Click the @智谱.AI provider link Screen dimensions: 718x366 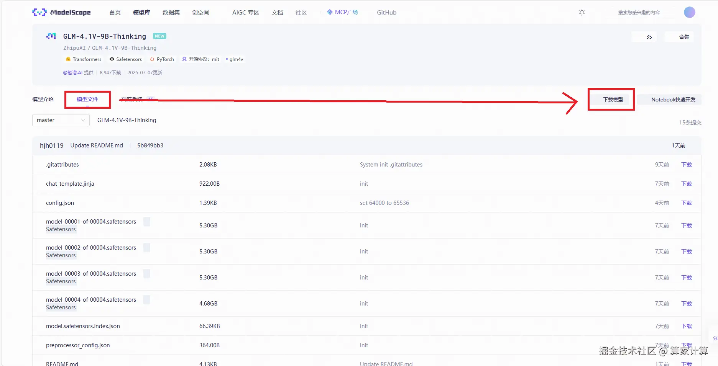[x=73, y=72]
